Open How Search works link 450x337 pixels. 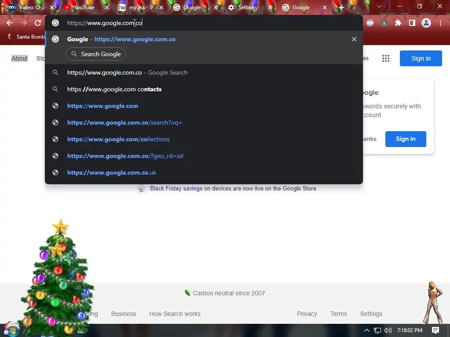175,314
